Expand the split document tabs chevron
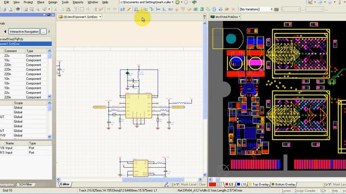 coord(204,17)
